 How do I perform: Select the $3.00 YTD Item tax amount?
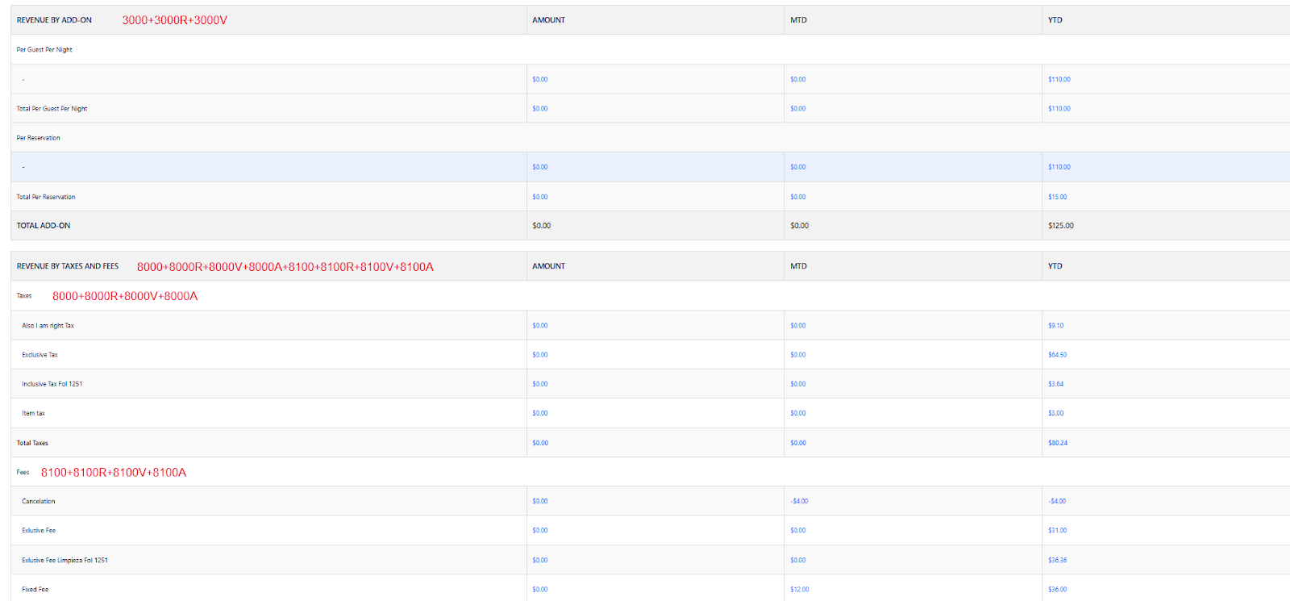click(1055, 413)
